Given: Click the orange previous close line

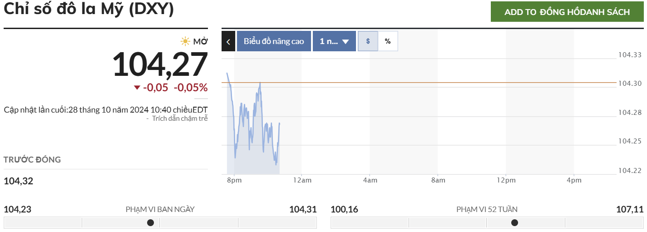Looking at the screenshot, I should coord(409,83).
